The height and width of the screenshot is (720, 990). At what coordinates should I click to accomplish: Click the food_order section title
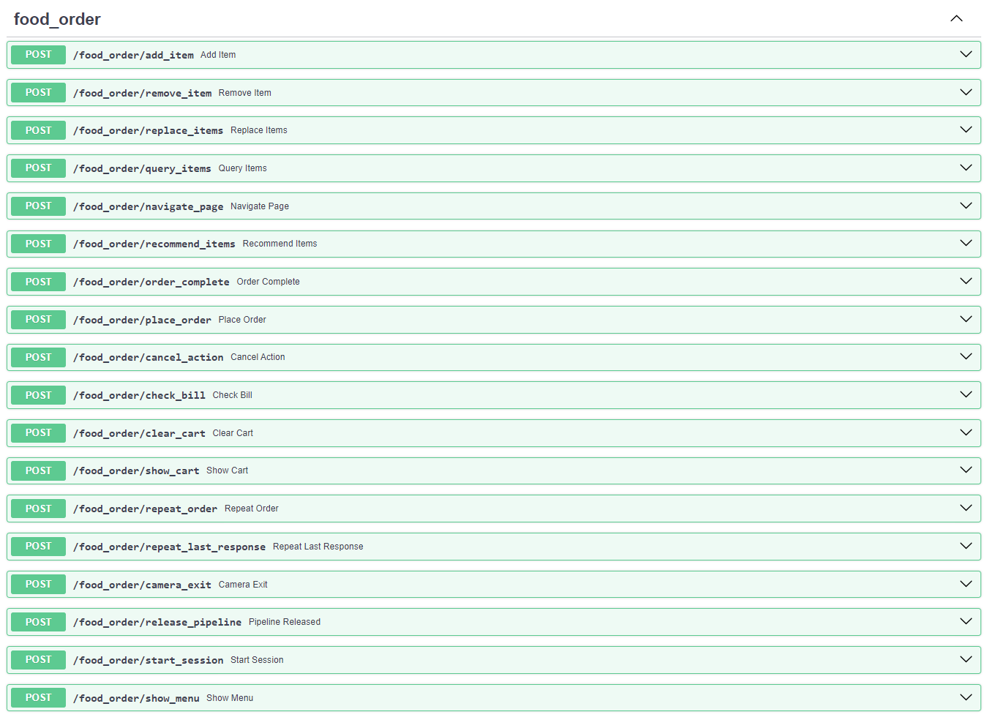[x=57, y=20]
